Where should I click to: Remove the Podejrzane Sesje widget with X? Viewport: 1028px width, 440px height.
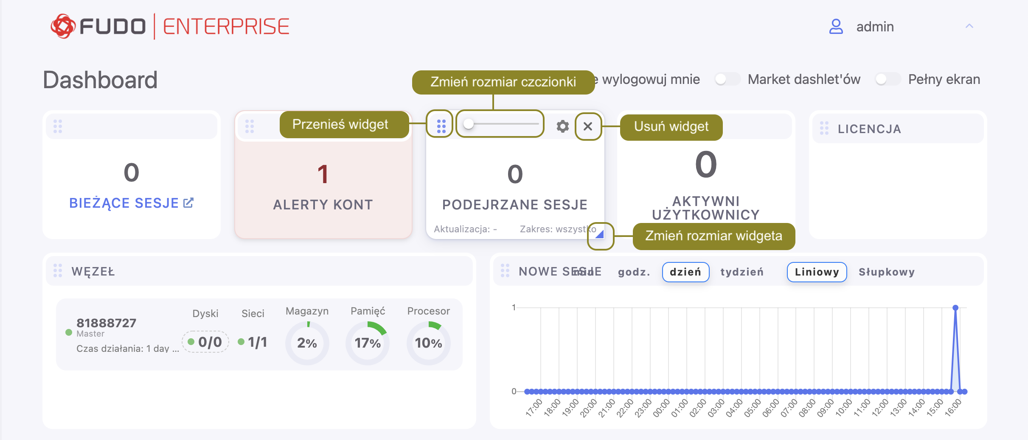pos(588,126)
